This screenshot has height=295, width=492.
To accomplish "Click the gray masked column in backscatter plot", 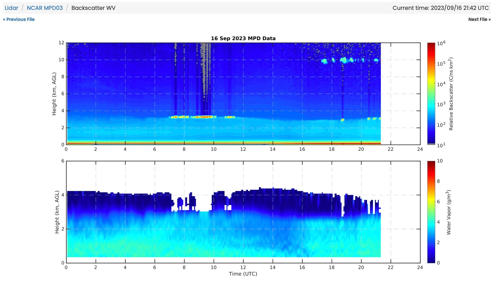I will (204, 66).
